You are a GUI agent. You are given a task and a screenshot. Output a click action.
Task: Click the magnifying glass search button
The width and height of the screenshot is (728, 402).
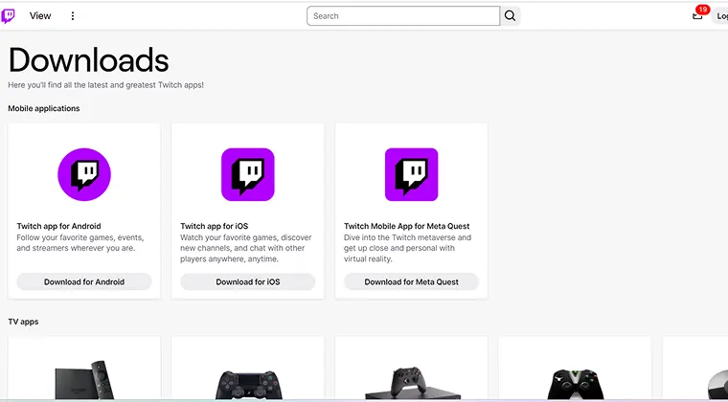pos(510,15)
